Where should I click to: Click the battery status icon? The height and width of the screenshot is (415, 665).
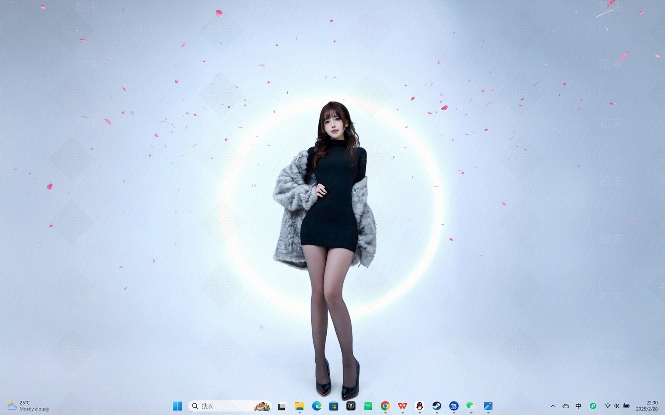pyautogui.click(x=626, y=406)
